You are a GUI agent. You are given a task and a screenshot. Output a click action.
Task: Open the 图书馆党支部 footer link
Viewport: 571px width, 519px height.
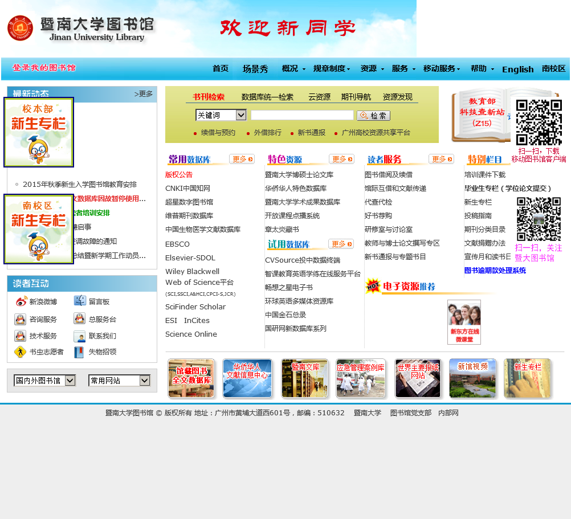click(411, 412)
